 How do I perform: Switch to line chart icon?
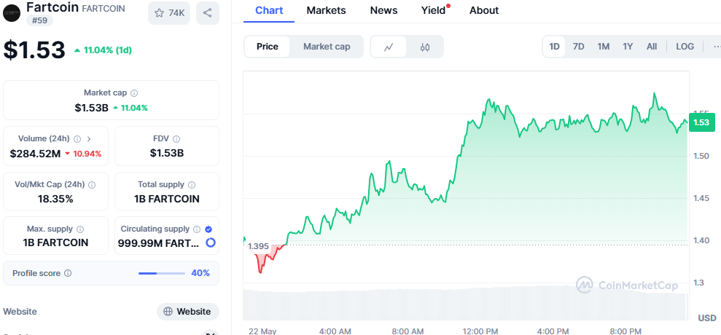[389, 47]
